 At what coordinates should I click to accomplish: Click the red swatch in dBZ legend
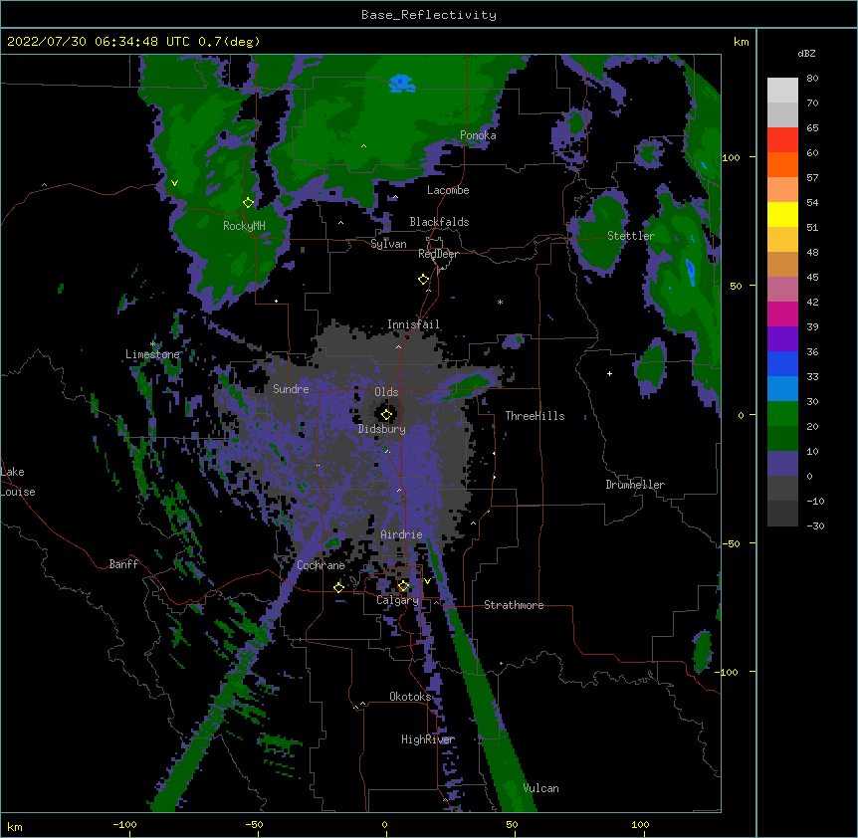[782, 140]
